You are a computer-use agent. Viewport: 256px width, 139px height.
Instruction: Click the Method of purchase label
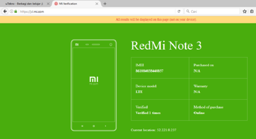tap(208, 107)
